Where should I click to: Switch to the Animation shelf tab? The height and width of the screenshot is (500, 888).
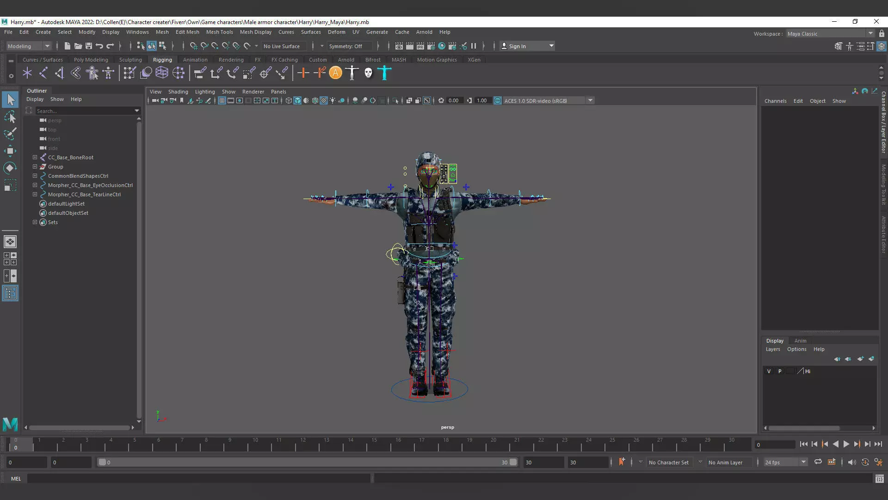195,60
